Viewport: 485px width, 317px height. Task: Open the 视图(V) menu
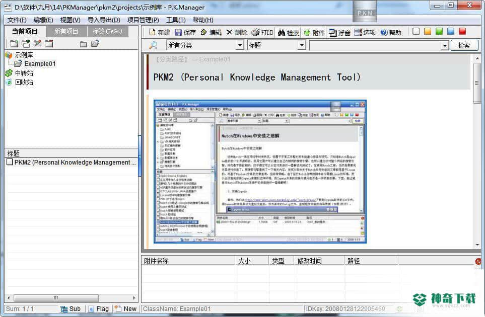[x=70, y=20]
